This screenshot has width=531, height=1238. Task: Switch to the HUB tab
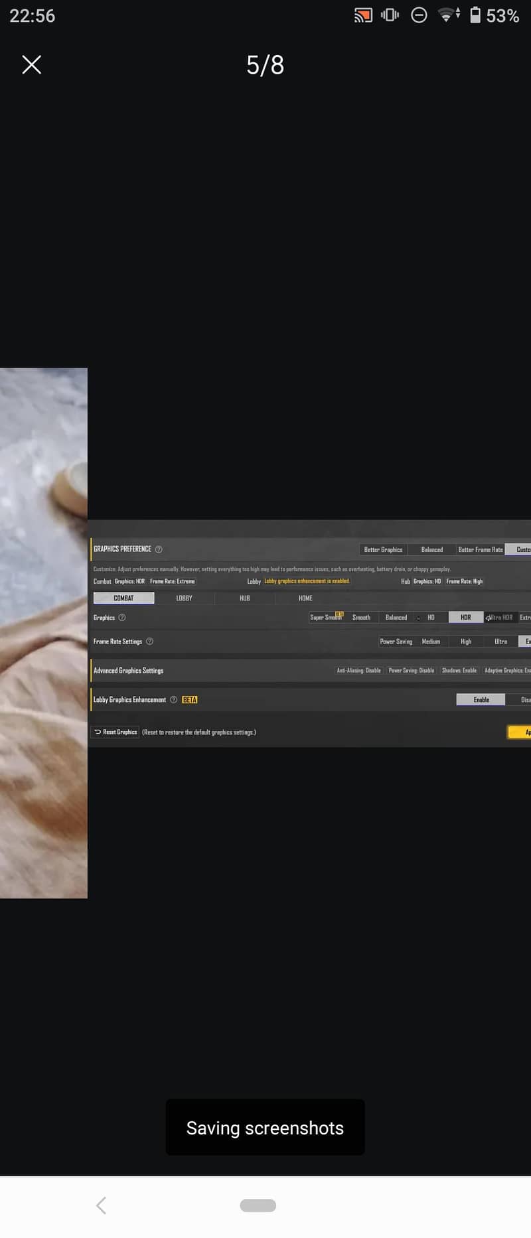tap(245, 598)
